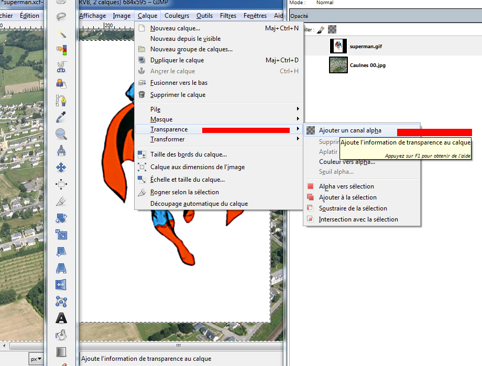Click the canvas horizontal scrollbar
The height and width of the screenshot is (366, 482).
click(x=178, y=346)
